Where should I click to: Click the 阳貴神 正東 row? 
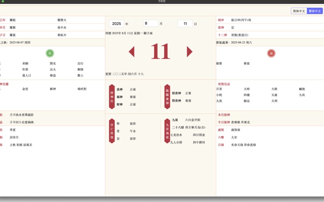181,93
